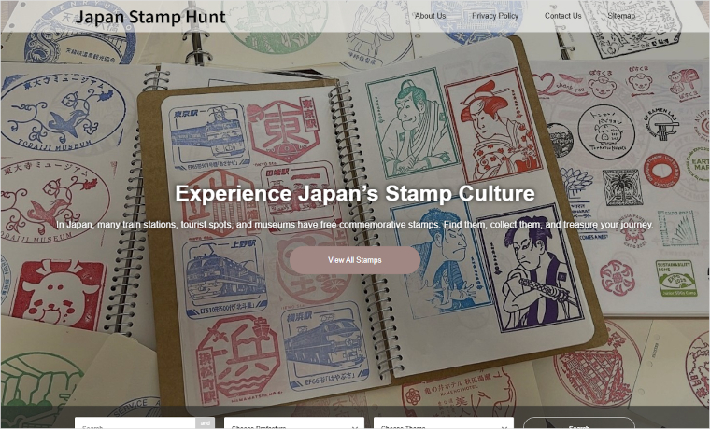710x429 pixels.
Task: Toggle the 'and' search mode button
Action: 206,423
